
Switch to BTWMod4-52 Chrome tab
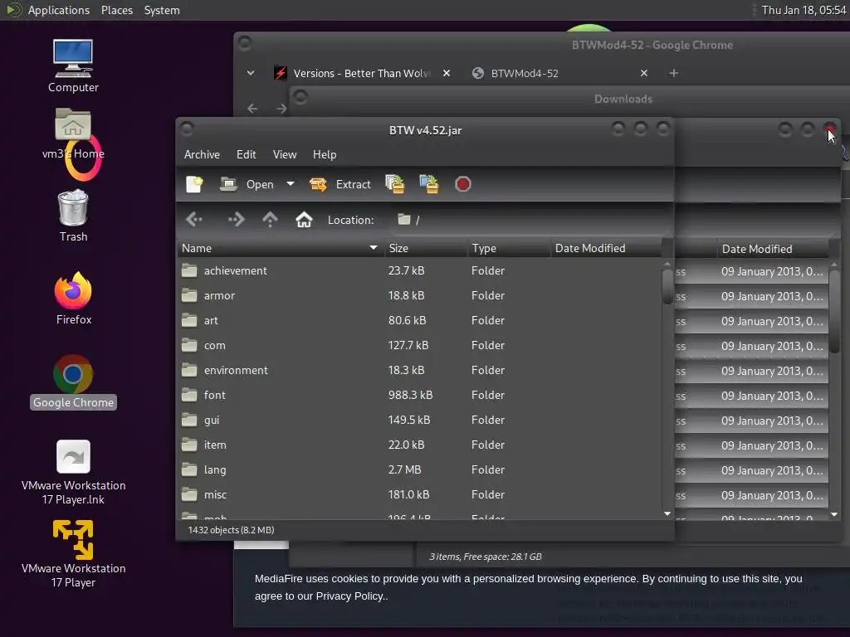click(525, 73)
